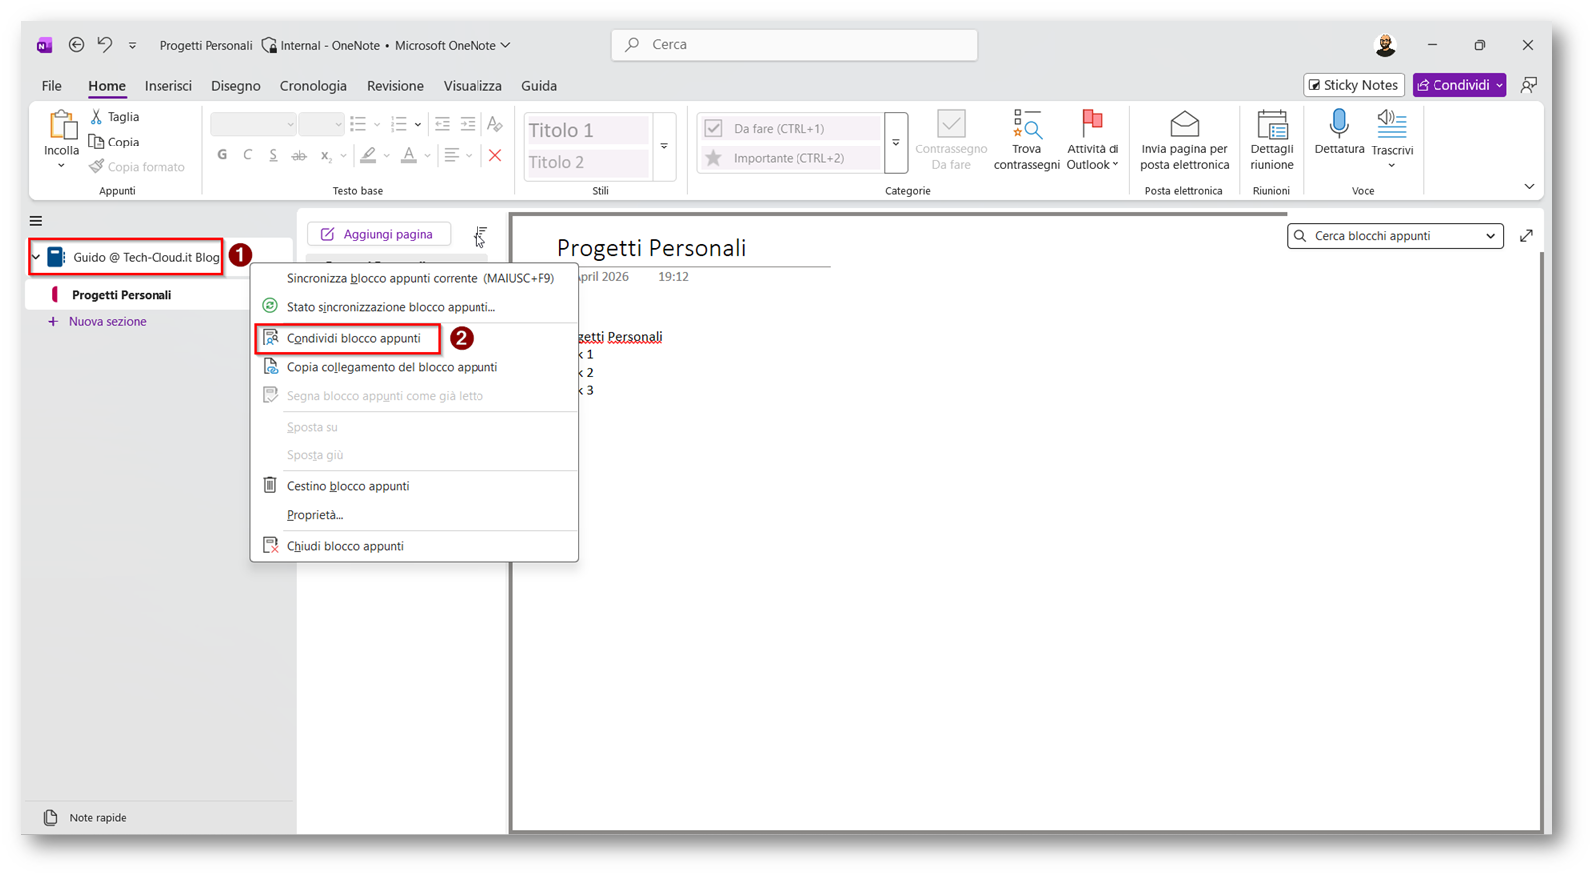1594x877 pixels.
Task: Open the Cerca blocchi appunti dropdown
Action: coord(1490,236)
